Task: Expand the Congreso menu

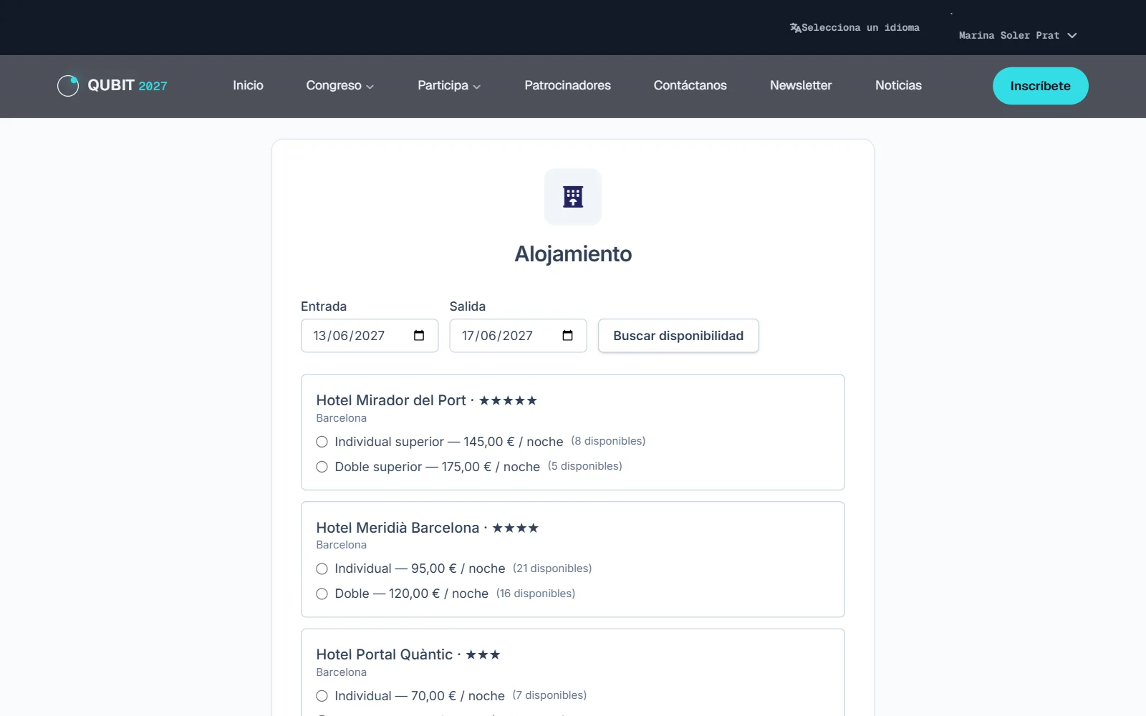Action: 340,85
